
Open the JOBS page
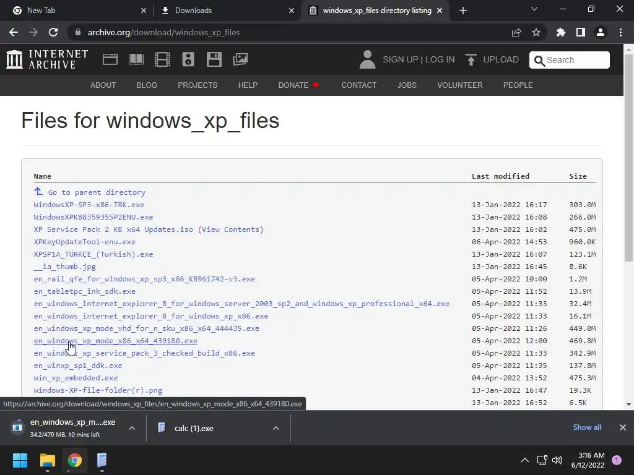click(x=407, y=85)
